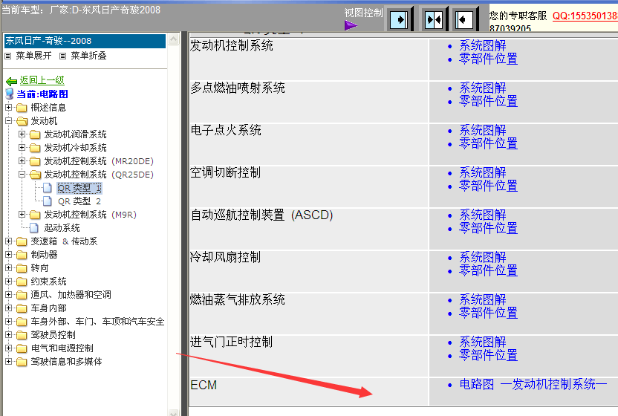Click the QQ customer service number link

coord(585,16)
